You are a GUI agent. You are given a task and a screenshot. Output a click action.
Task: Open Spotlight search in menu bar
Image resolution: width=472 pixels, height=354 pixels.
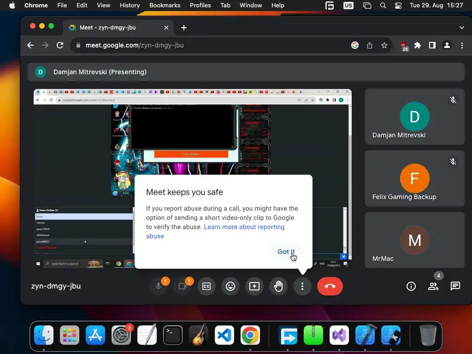click(383, 6)
